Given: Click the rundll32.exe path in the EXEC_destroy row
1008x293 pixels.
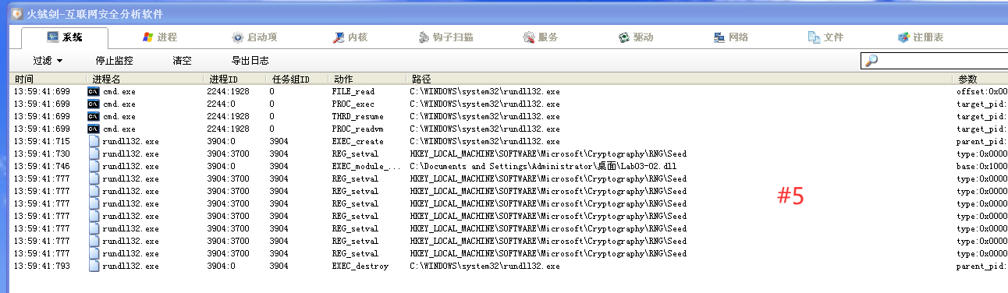Looking at the screenshot, I should 484,267.
